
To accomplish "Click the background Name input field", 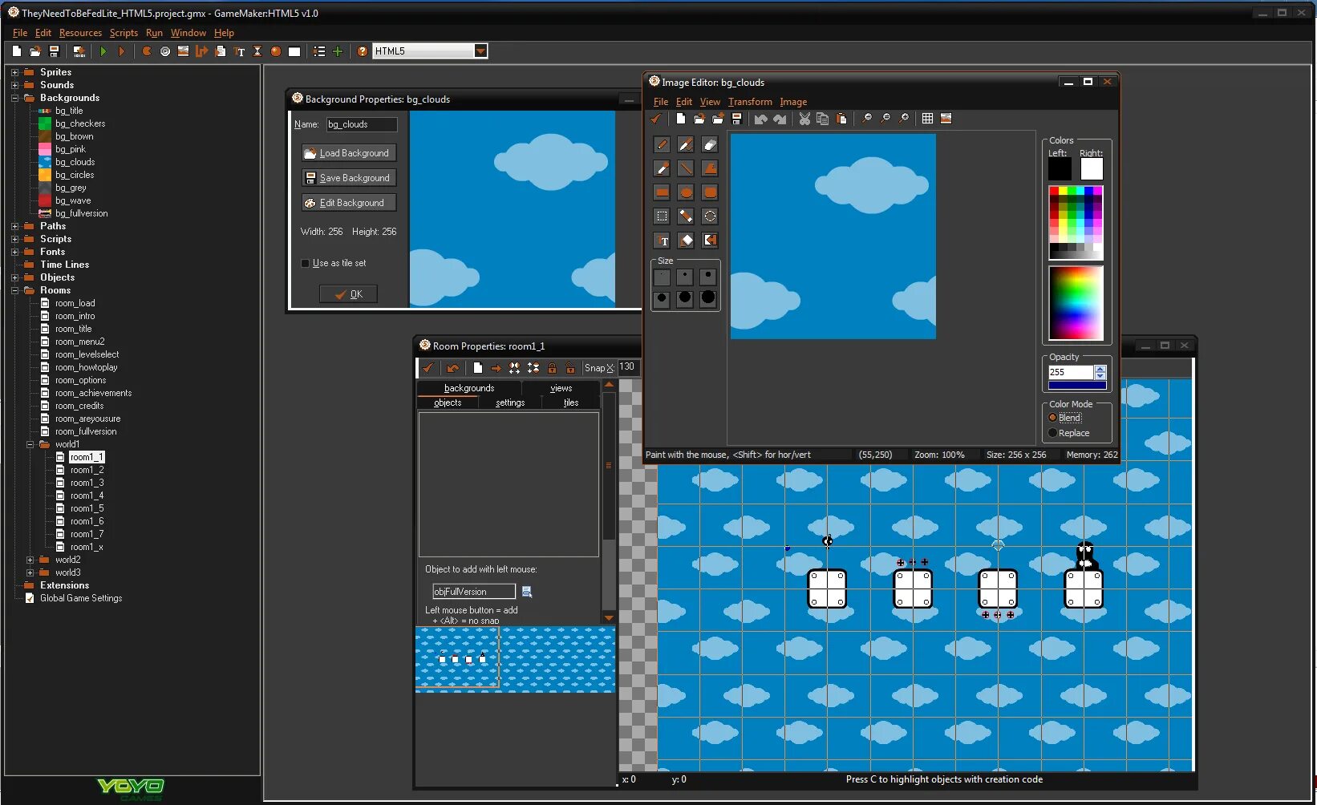I will (x=361, y=124).
